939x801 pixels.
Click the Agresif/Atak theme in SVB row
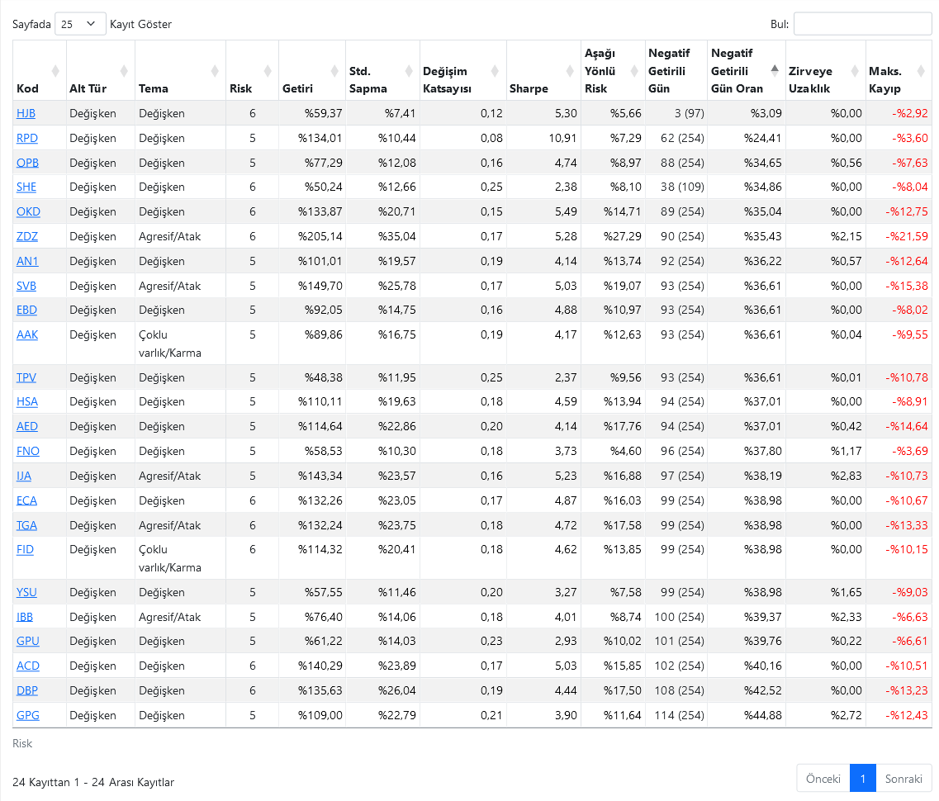click(x=170, y=286)
